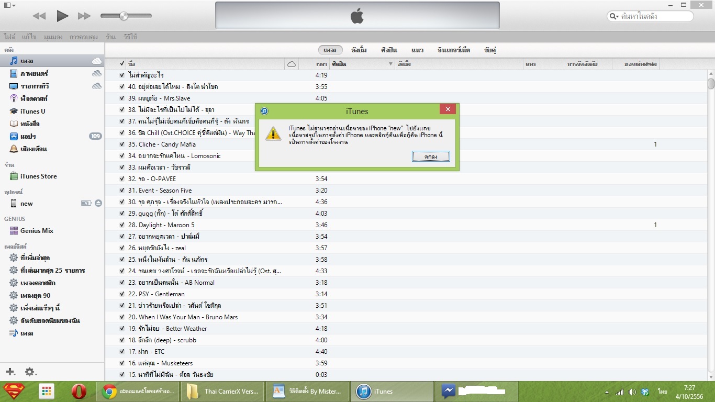Open the รายการทีวี TV shows library

pyautogui.click(x=35, y=86)
